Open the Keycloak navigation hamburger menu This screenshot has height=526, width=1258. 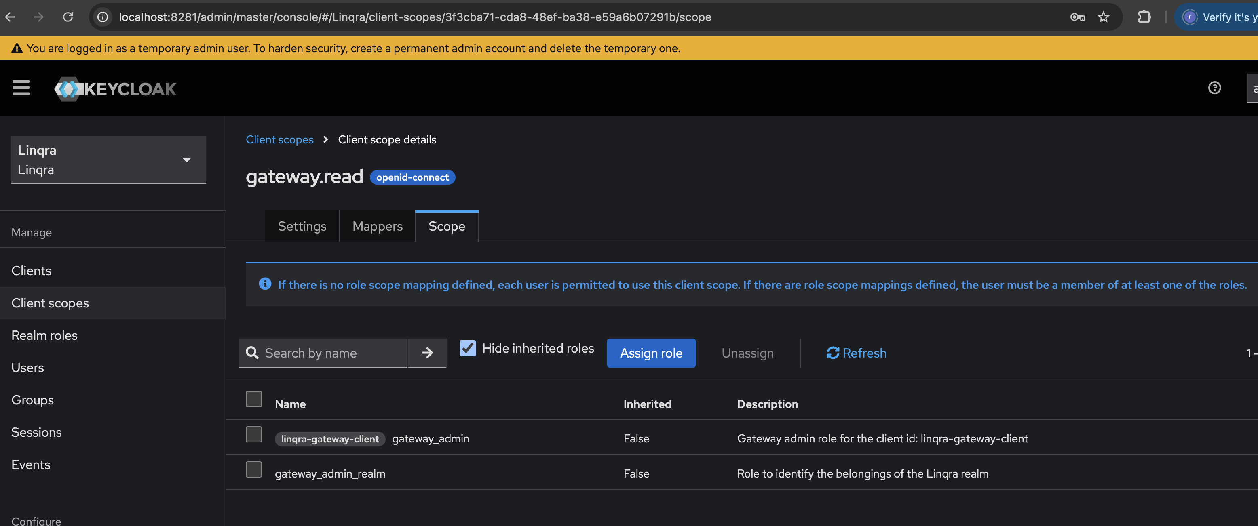click(21, 88)
